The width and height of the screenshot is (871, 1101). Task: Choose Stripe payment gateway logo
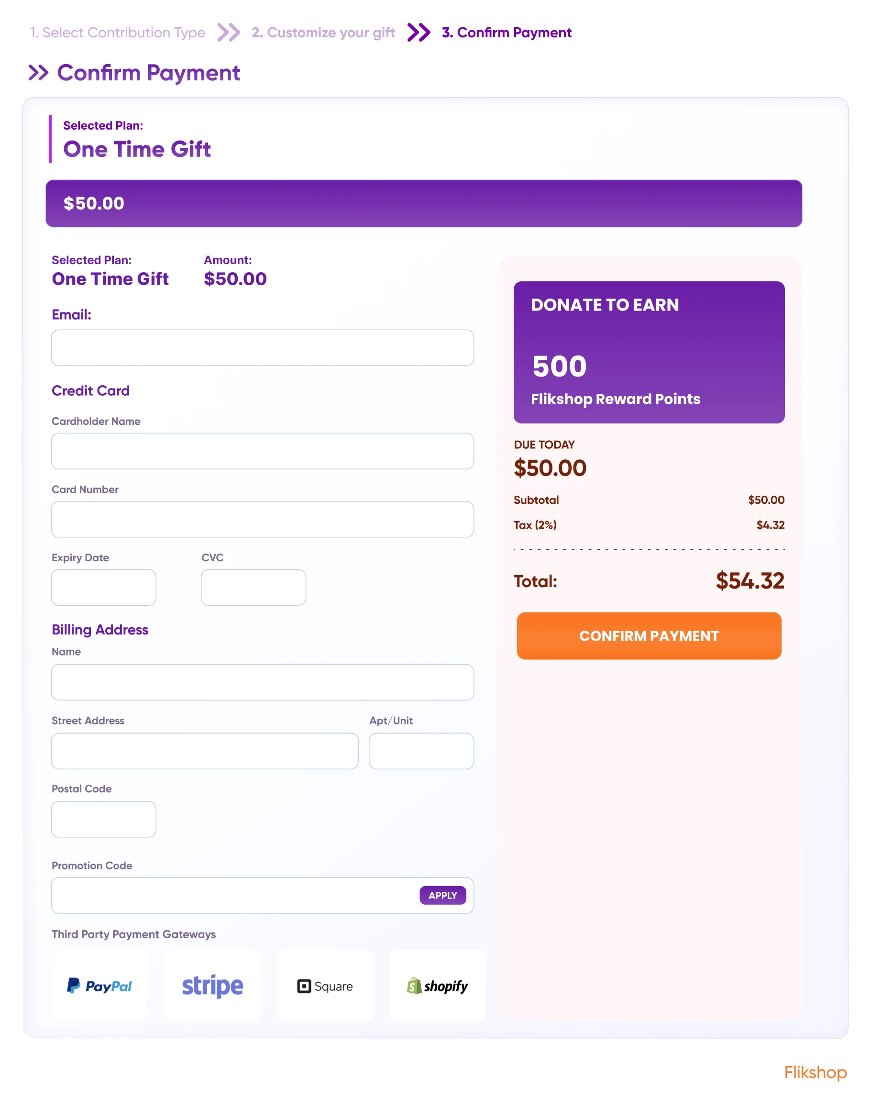[212, 985]
